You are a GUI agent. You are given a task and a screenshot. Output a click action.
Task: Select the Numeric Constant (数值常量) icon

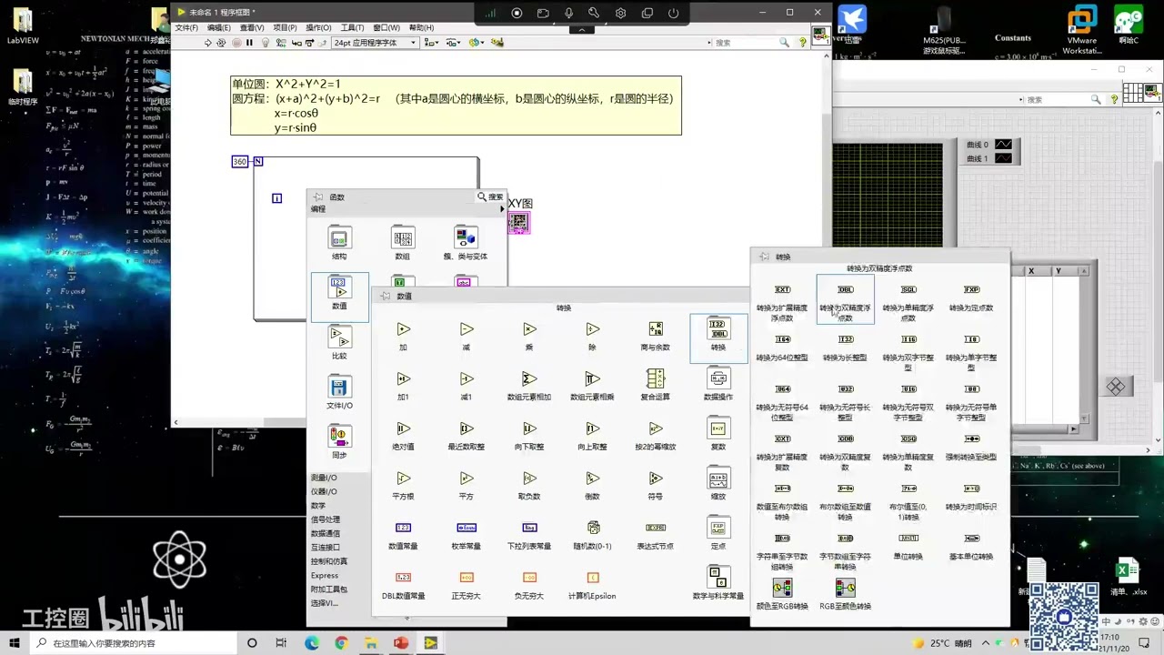coord(404,528)
